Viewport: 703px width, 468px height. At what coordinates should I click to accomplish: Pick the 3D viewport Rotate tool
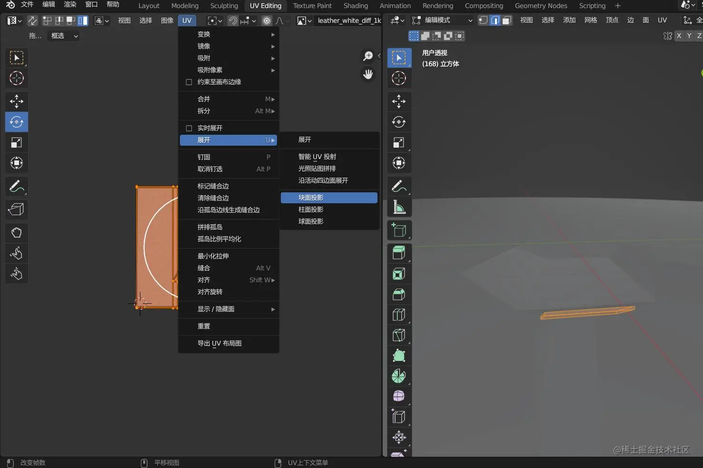(399, 122)
